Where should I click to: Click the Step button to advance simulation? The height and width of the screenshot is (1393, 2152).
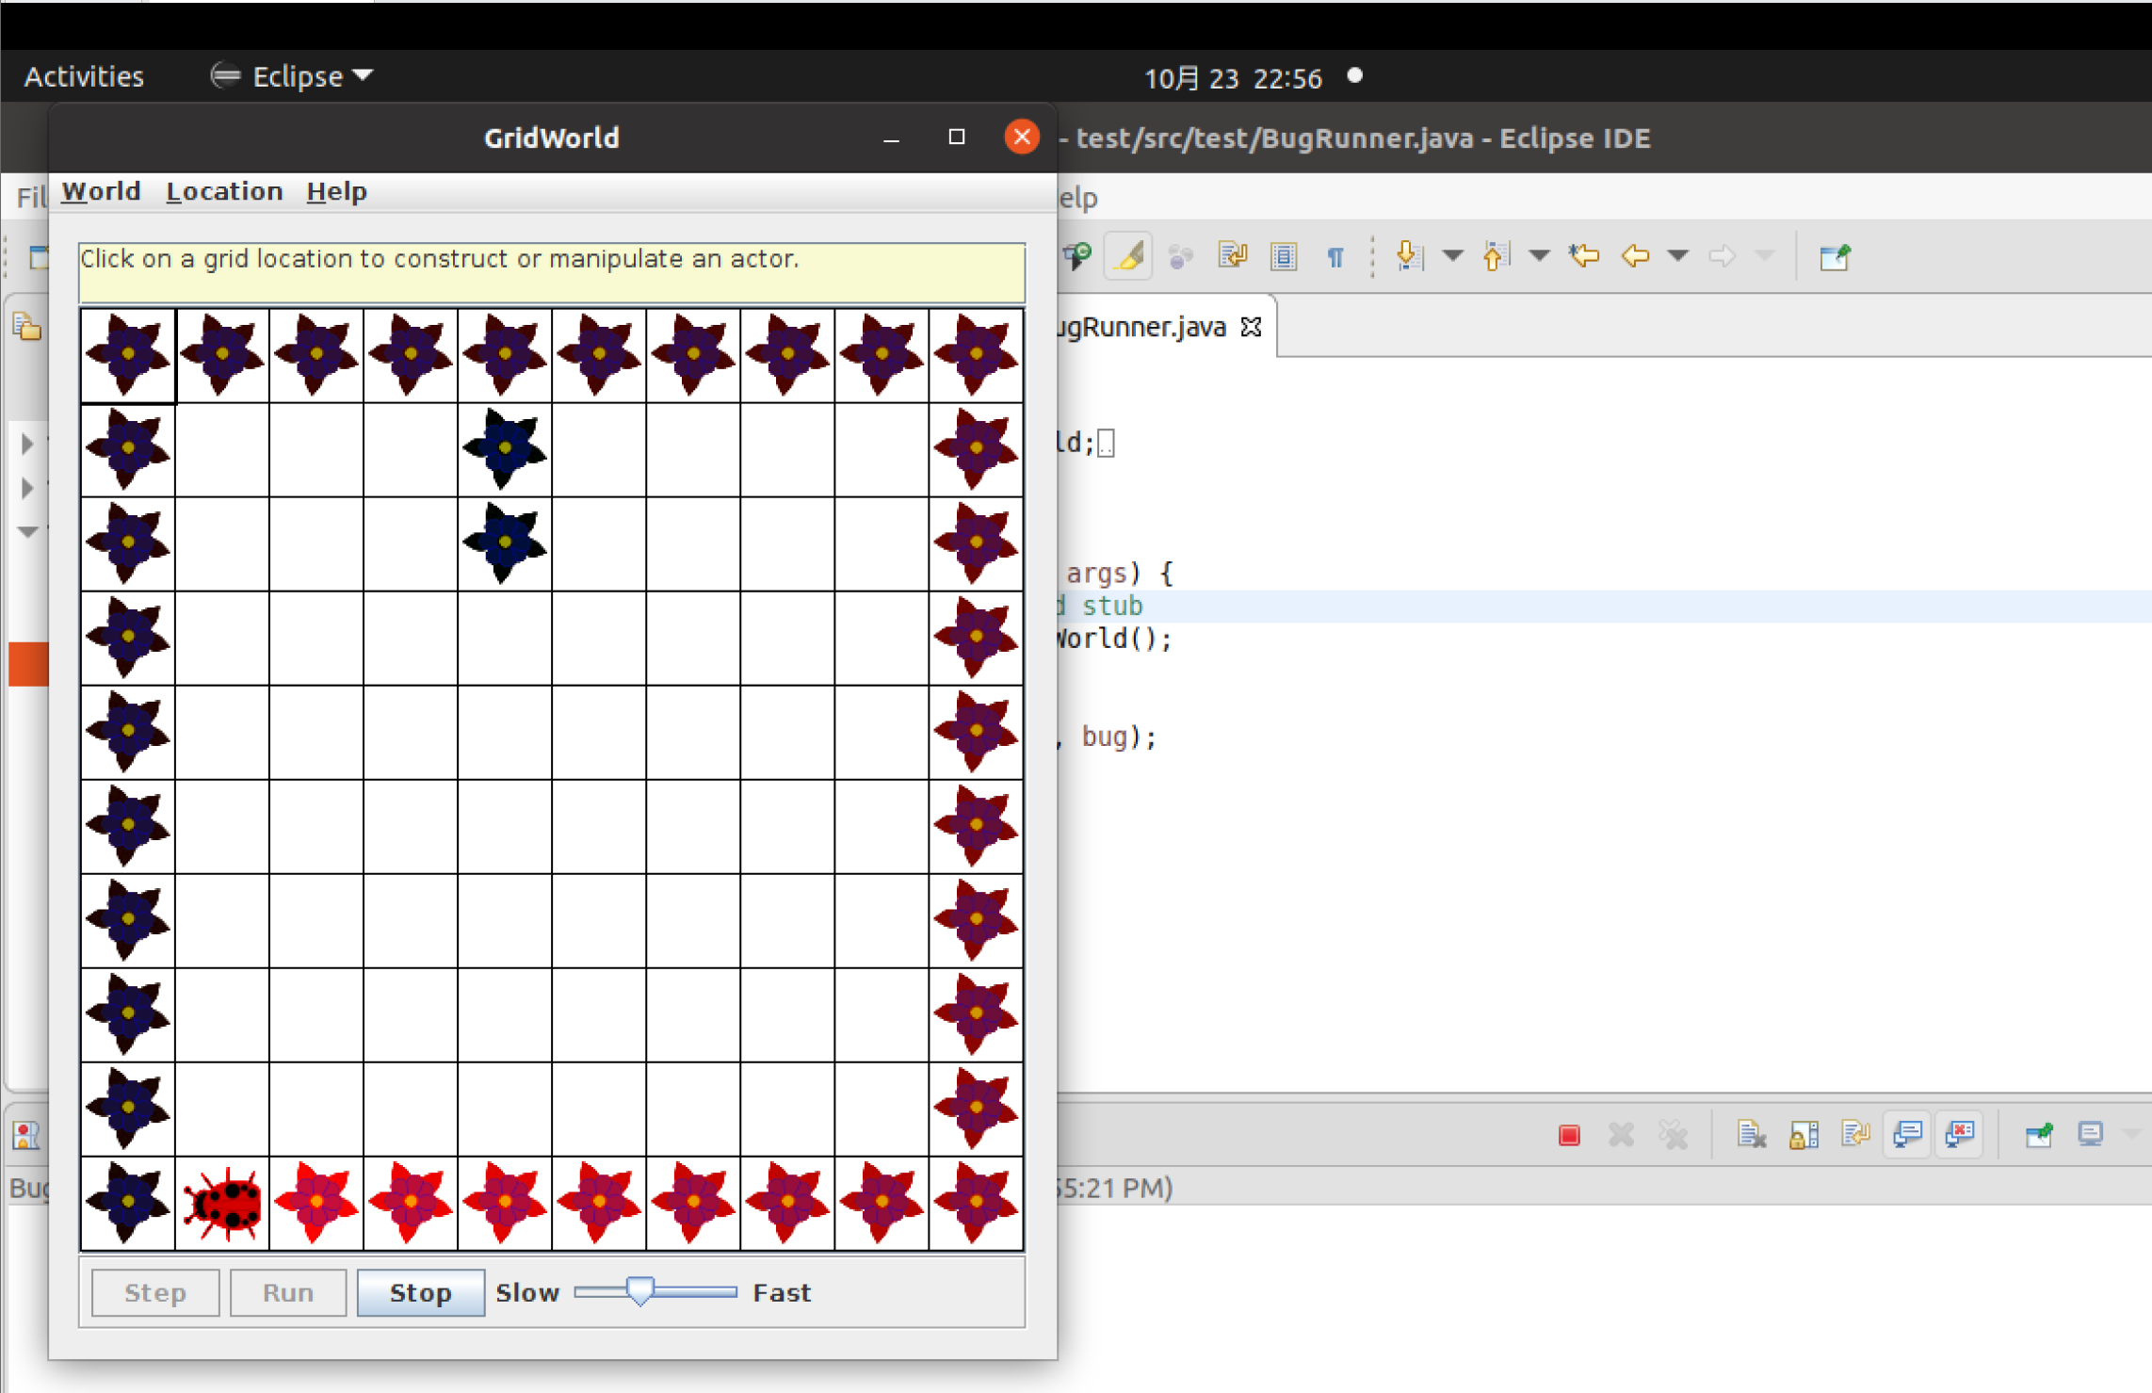point(154,1292)
